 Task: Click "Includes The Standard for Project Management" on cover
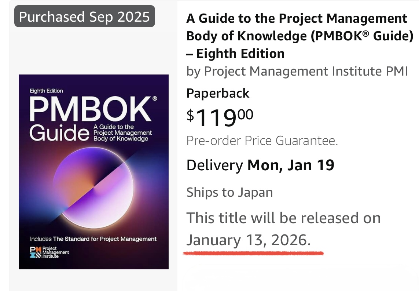(x=93, y=239)
